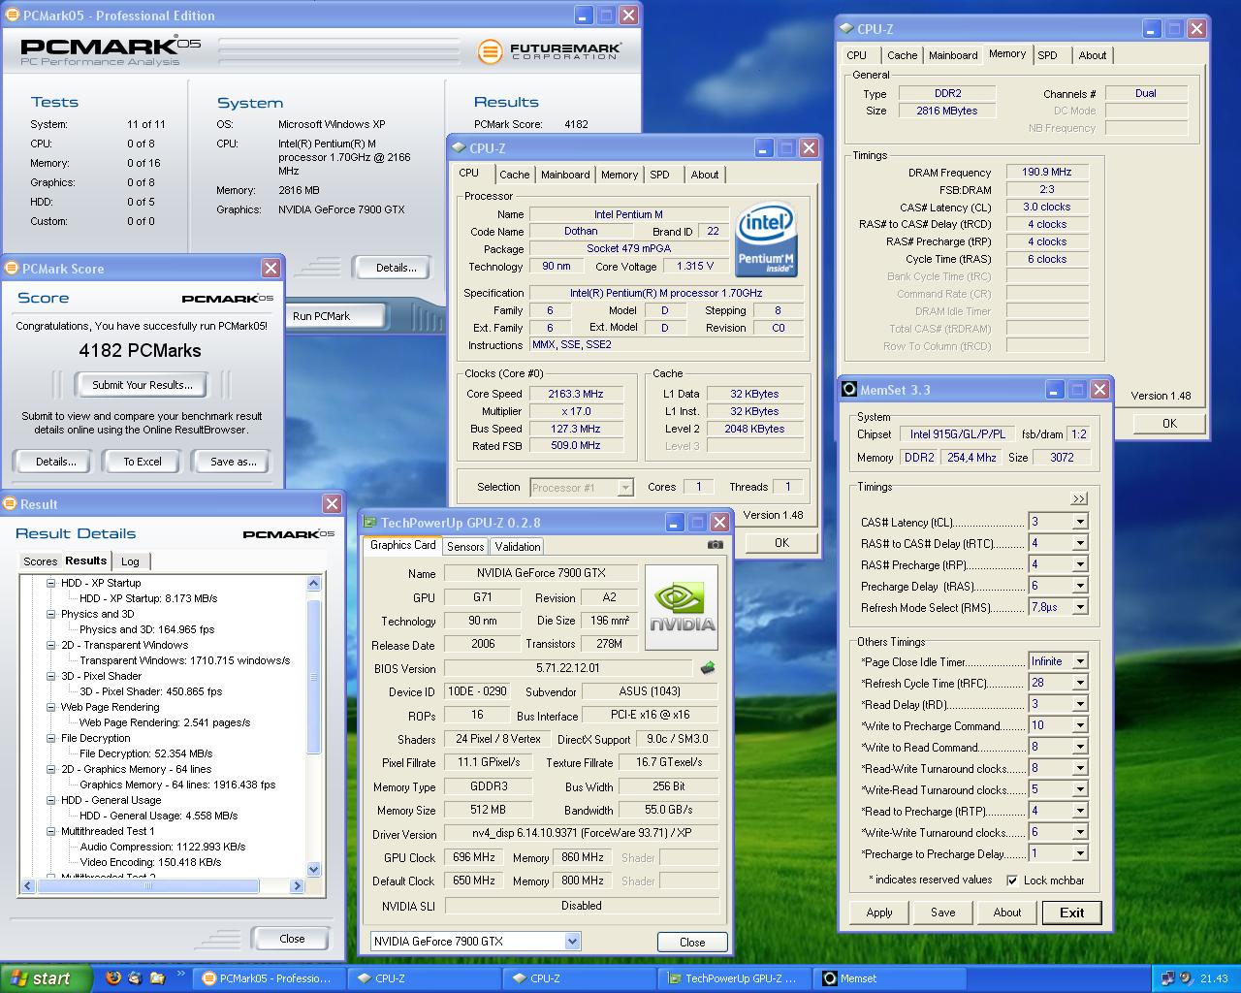The width and height of the screenshot is (1241, 993).
Task: Click Save button in MemSet
Action: 943,913
